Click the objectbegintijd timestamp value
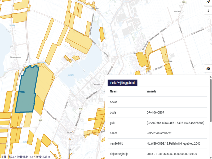212x159 pixels. click(175, 154)
